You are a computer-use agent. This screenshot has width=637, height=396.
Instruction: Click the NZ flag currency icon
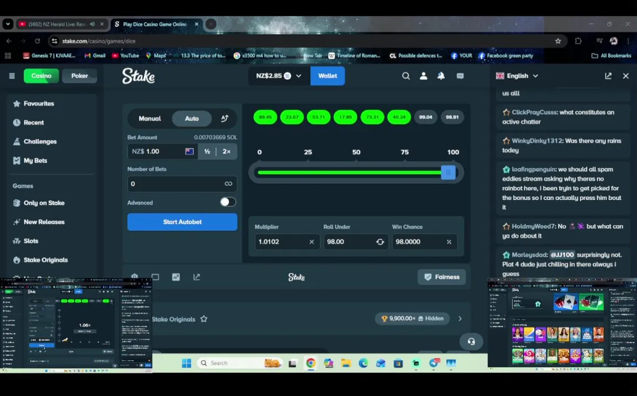[189, 151]
